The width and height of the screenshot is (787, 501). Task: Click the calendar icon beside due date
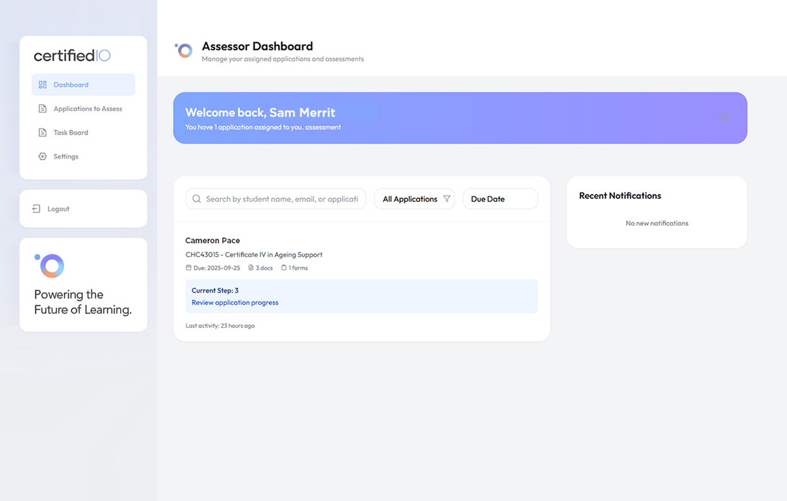click(x=189, y=268)
